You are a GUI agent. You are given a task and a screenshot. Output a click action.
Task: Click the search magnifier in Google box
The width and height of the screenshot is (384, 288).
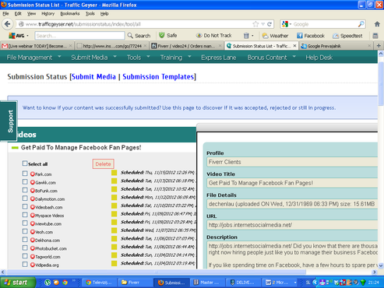(361, 24)
